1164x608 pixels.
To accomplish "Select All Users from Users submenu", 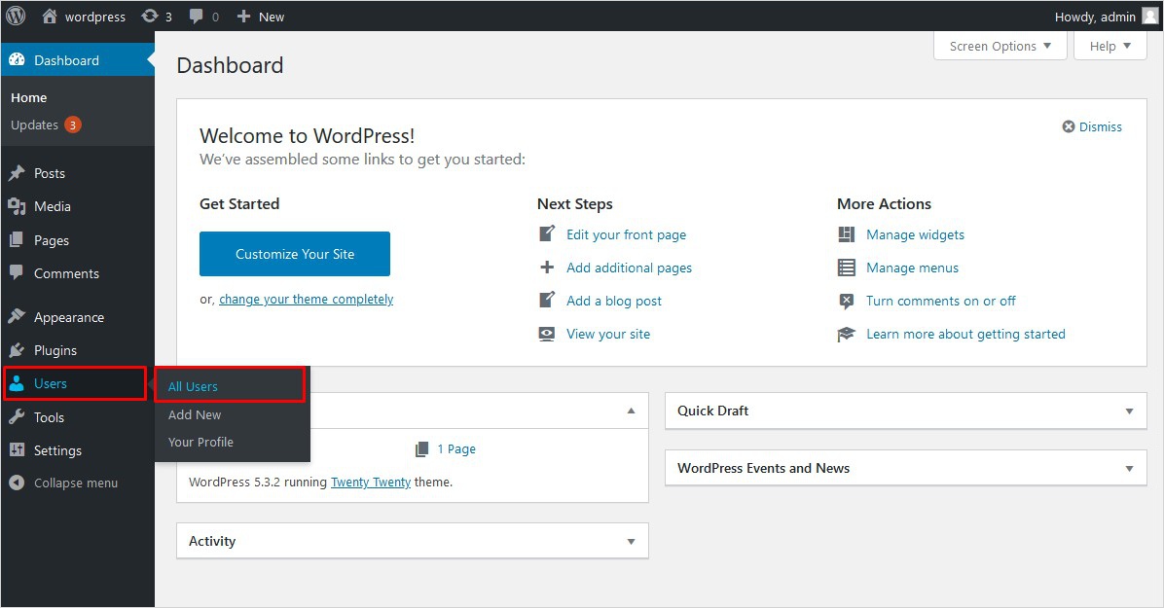I will (193, 386).
